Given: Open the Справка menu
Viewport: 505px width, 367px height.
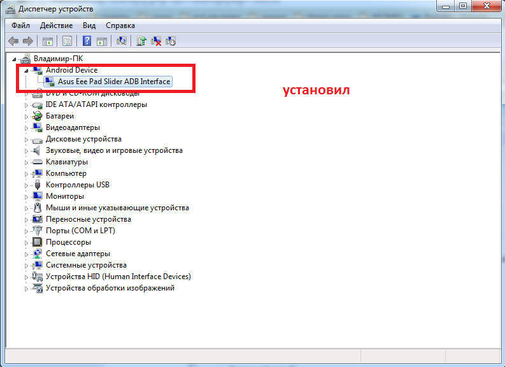Looking at the screenshot, I should click(120, 25).
